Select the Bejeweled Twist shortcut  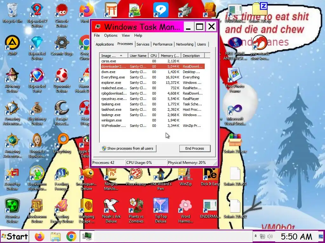tap(37, 80)
